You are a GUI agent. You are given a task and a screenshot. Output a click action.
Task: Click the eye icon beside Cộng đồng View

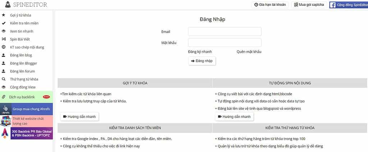3,87
